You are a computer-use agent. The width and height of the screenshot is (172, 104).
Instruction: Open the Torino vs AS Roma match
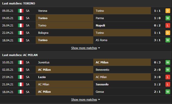point(86,40)
